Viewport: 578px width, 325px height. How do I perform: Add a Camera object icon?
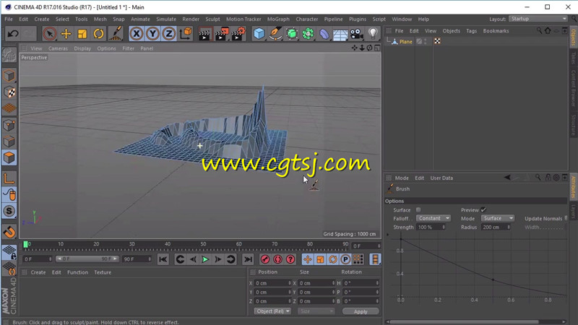point(356,34)
